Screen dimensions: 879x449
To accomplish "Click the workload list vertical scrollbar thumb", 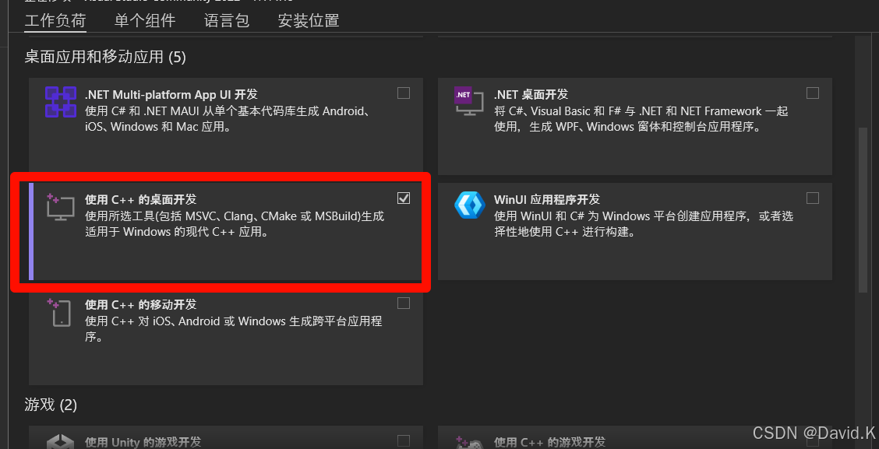I will click(863, 209).
